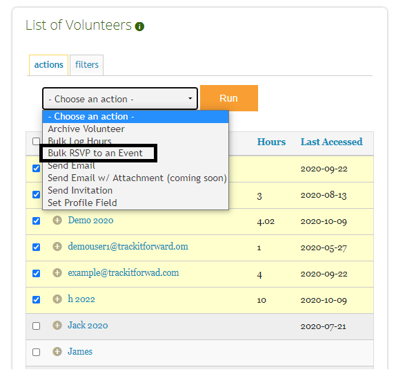
Task: Click the green info icon beside List of Volunteers
Action: 140,27
